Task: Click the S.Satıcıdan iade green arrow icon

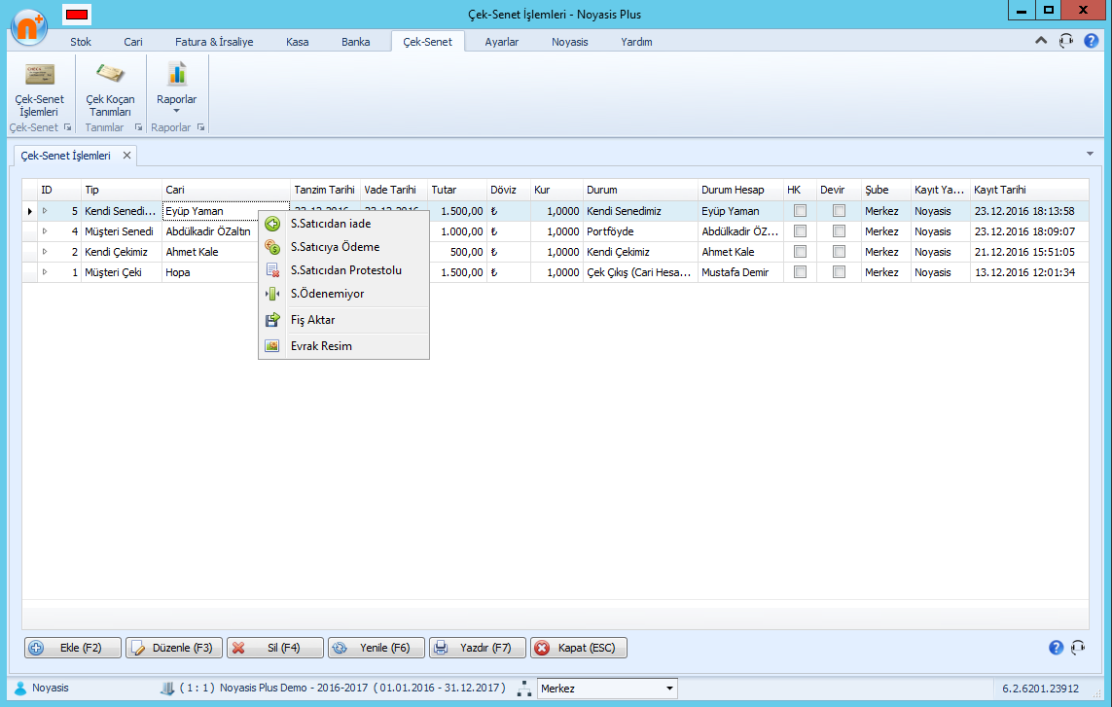Action: click(x=272, y=224)
